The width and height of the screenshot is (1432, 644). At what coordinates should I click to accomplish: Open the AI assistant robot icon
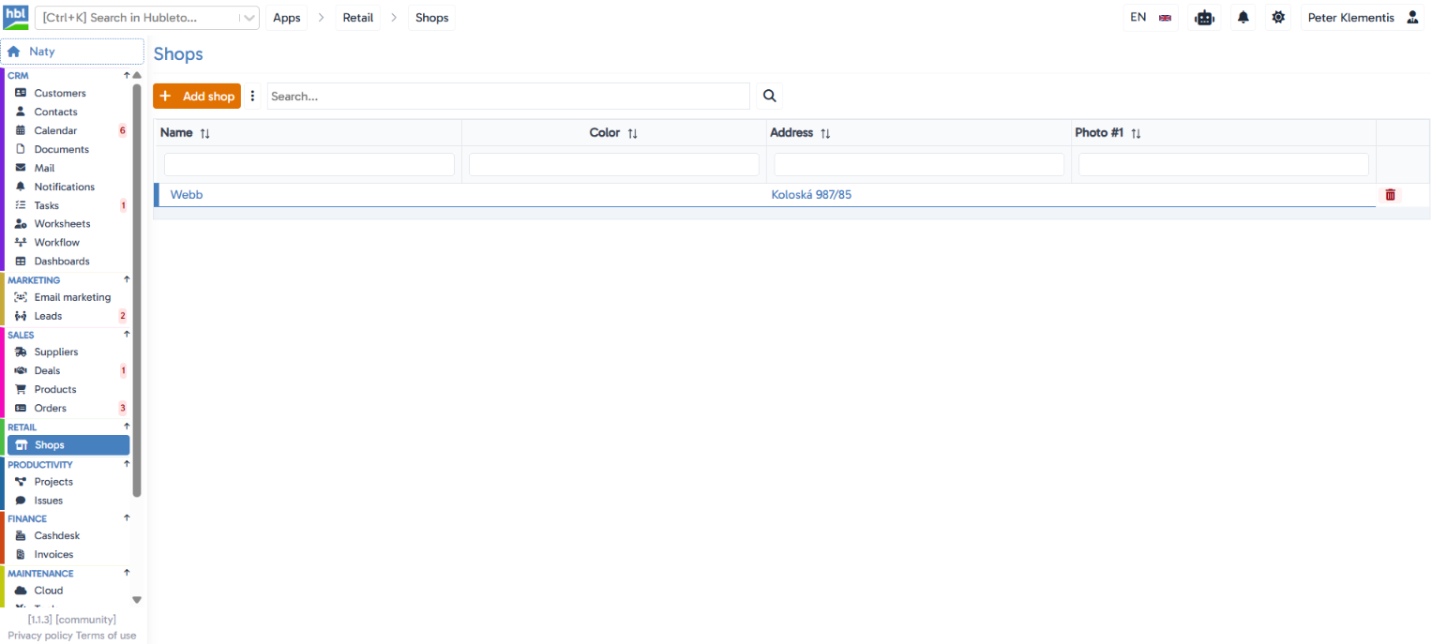[x=1204, y=18]
